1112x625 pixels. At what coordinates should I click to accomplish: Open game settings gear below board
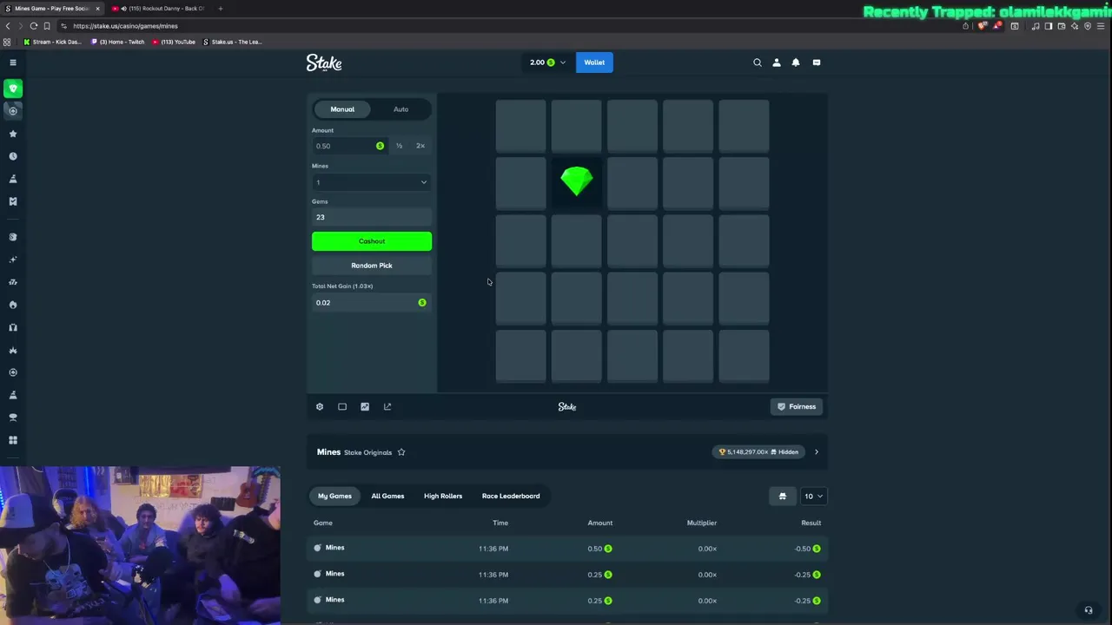click(320, 406)
